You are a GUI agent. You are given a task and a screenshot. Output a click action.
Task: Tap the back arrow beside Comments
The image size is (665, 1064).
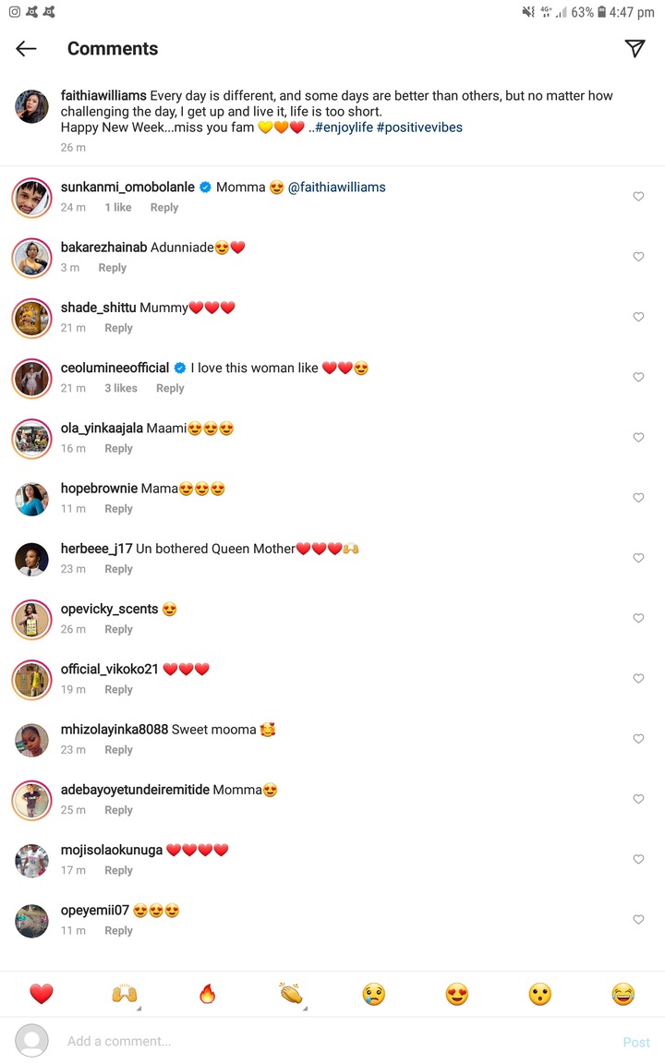point(26,48)
